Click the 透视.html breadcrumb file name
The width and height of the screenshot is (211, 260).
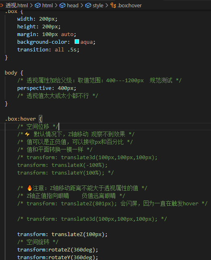(17, 6)
